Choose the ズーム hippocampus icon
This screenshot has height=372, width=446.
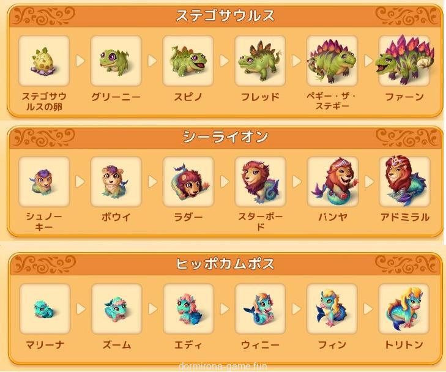[117, 308]
